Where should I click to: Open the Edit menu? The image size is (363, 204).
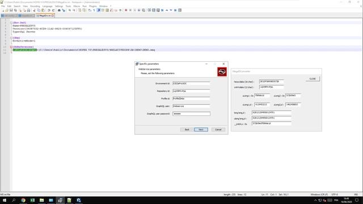click(x=9, y=6)
